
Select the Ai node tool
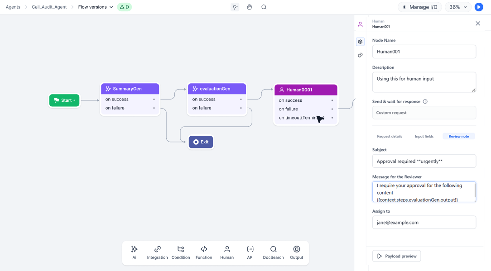134,252
